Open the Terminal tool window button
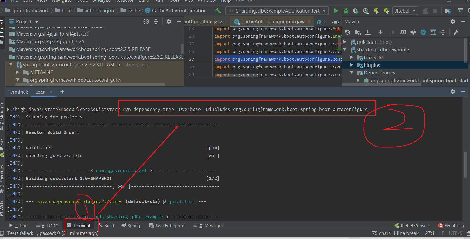Image resolution: width=470 pixels, height=239 pixels. tap(78, 225)
